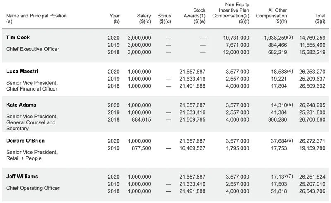Click the Jeff Williams name heading
Screen dimensions: 331x203
(x=22, y=177)
